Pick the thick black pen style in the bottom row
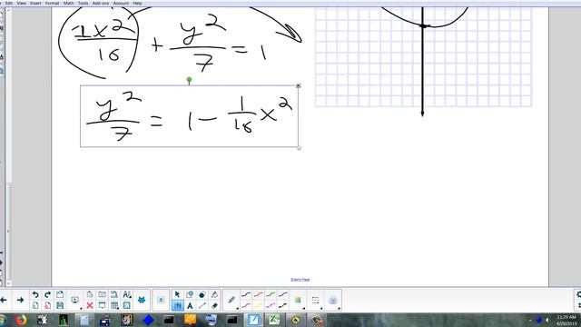The width and height of the screenshot is (581, 327). click(x=282, y=305)
